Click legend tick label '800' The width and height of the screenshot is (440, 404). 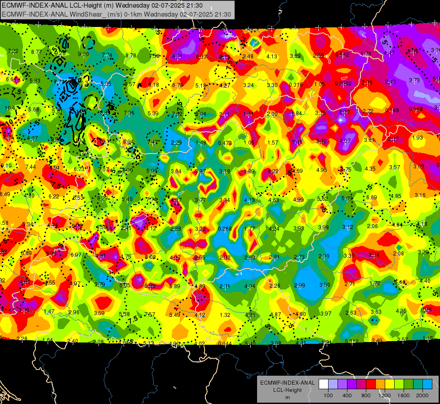[366, 395]
